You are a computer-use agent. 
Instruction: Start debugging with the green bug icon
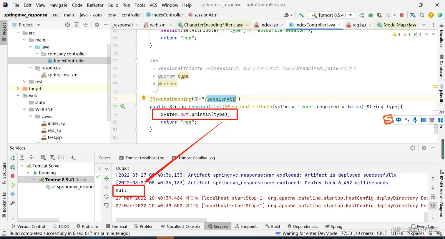[371, 15]
